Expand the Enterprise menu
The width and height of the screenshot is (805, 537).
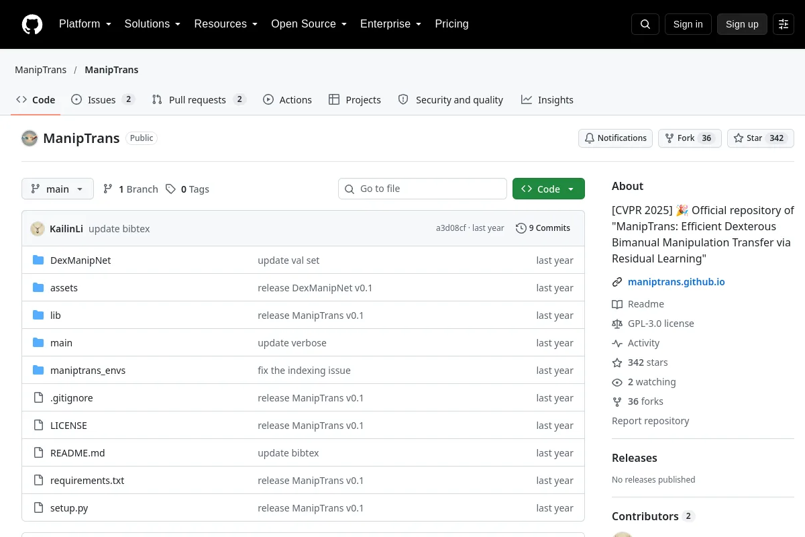coord(390,24)
